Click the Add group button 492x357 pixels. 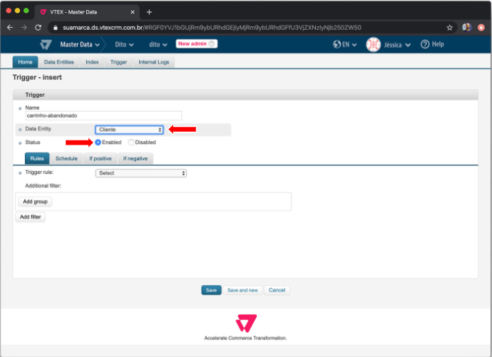click(35, 202)
